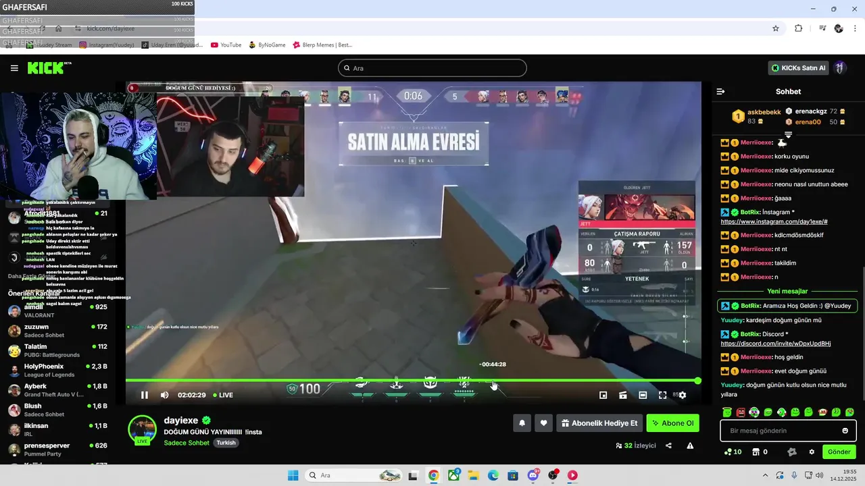Click Gönder send button

coord(839,452)
